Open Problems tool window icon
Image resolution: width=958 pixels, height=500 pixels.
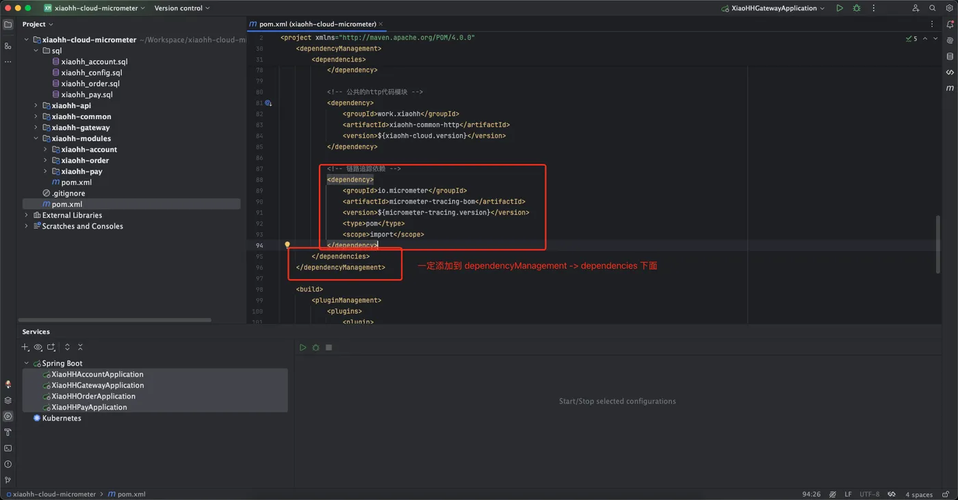(x=8, y=464)
